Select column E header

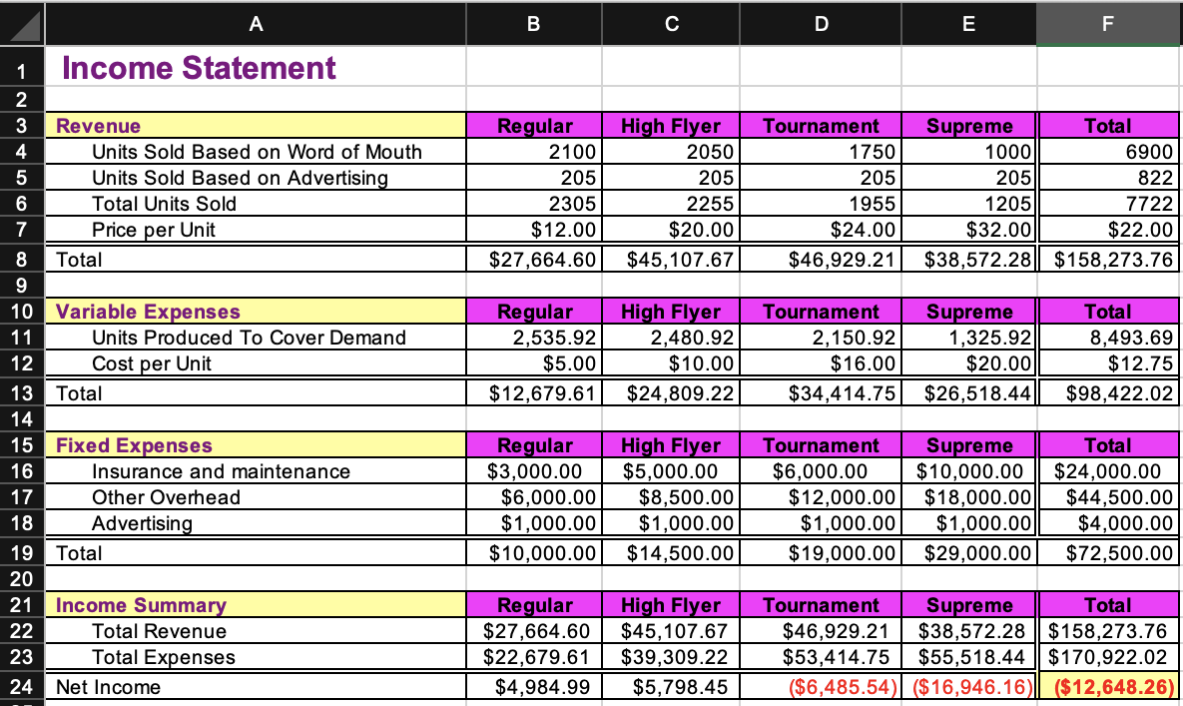pos(968,25)
